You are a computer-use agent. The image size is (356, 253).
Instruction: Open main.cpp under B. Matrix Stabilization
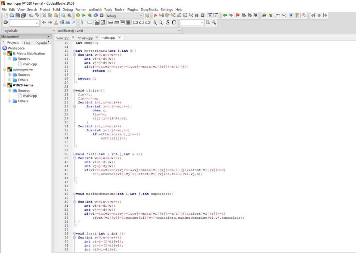(30, 64)
